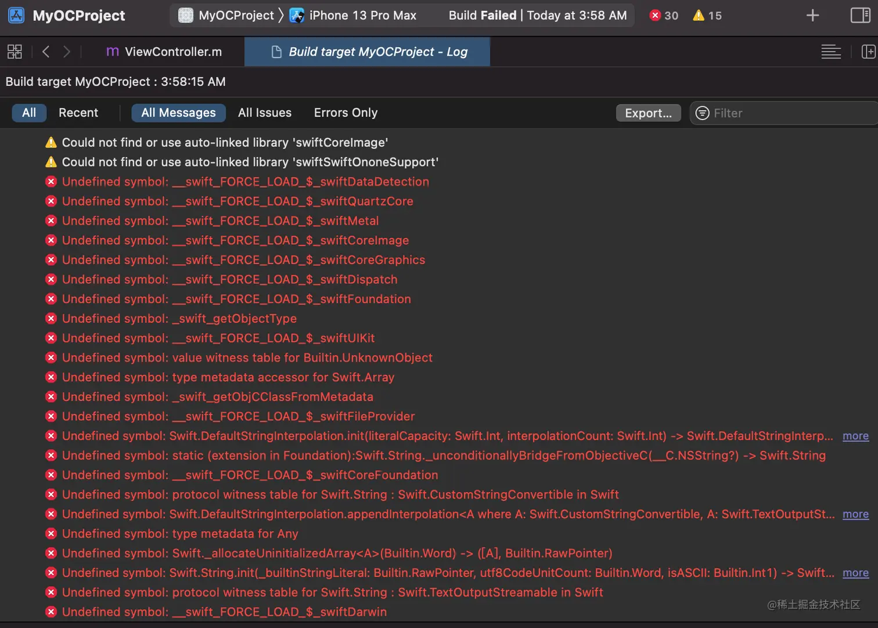Select the swiftFileProvider undefined symbol error
This screenshot has height=628, width=878.
click(239, 416)
